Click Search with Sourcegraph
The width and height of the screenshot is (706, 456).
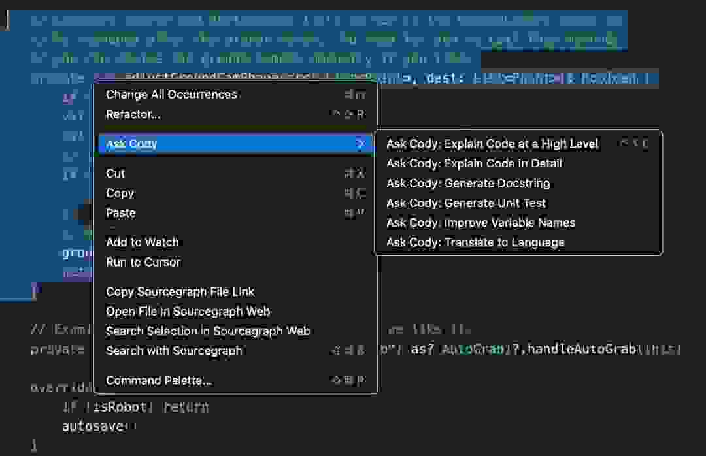(235, 351)
